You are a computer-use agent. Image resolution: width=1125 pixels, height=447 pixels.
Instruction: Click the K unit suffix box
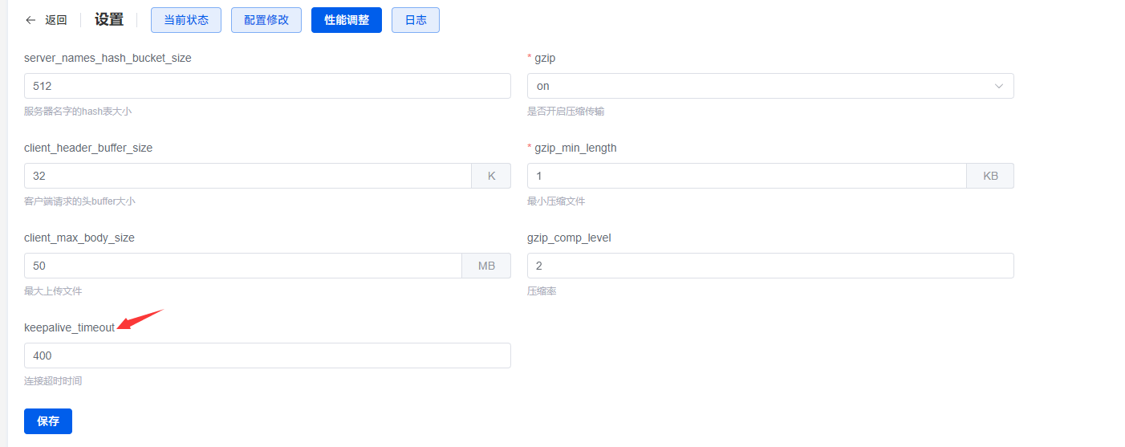(x=491, y=176)
